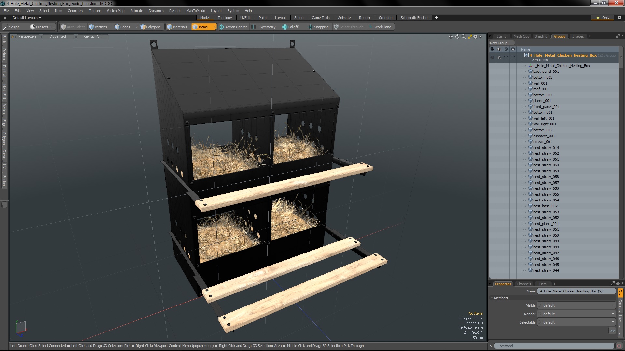Click the viewport zoom magnifier icon
This screenshot has width=625, height=351.
464,37
